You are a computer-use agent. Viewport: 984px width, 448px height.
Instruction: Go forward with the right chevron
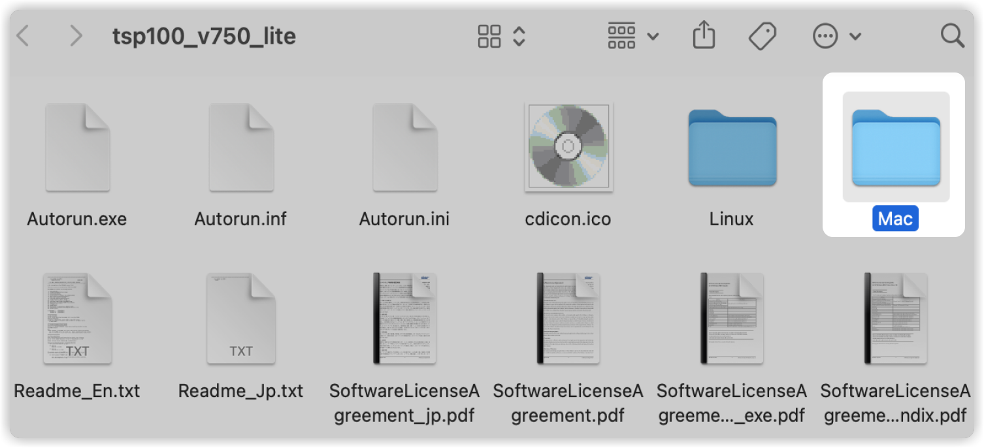click(x=76, y=37)
